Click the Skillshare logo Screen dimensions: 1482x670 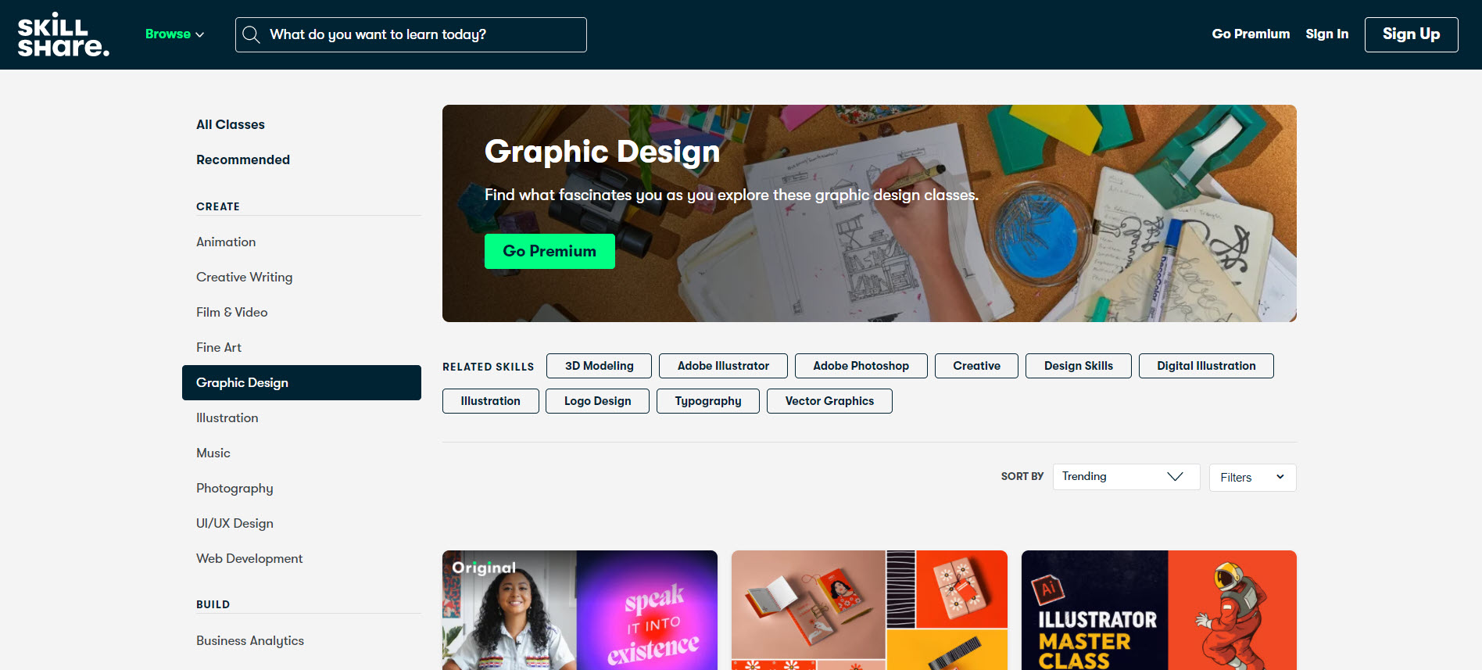[63, 34]
